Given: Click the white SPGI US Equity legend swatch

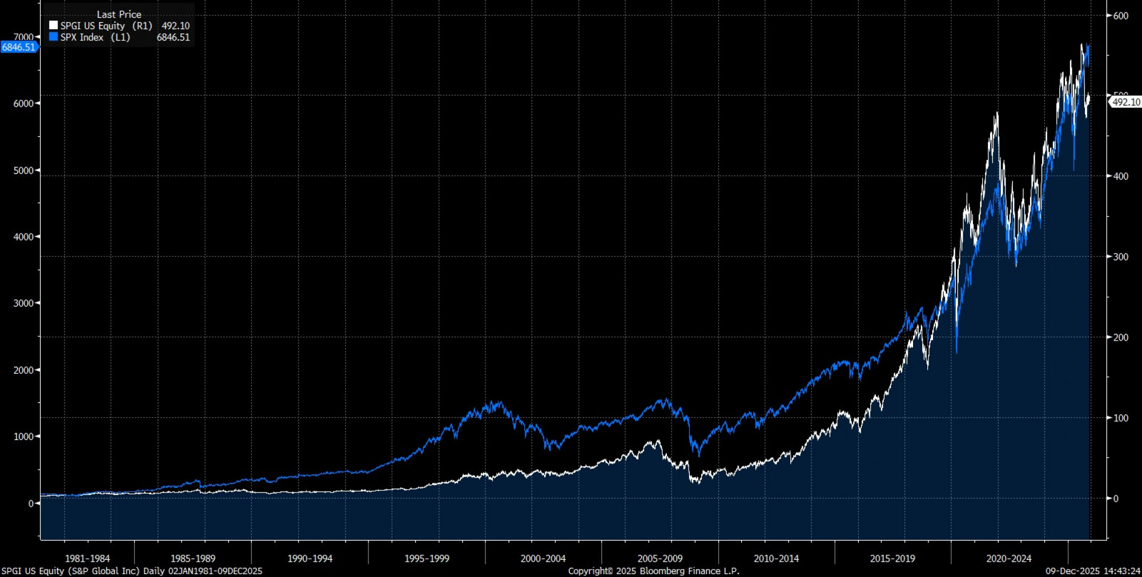Looking at the screenshot, I should (53, 26).
